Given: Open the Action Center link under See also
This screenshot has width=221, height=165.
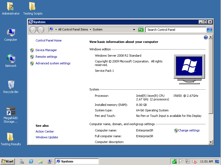Looking at the screenshot, I should click(45, 131).
